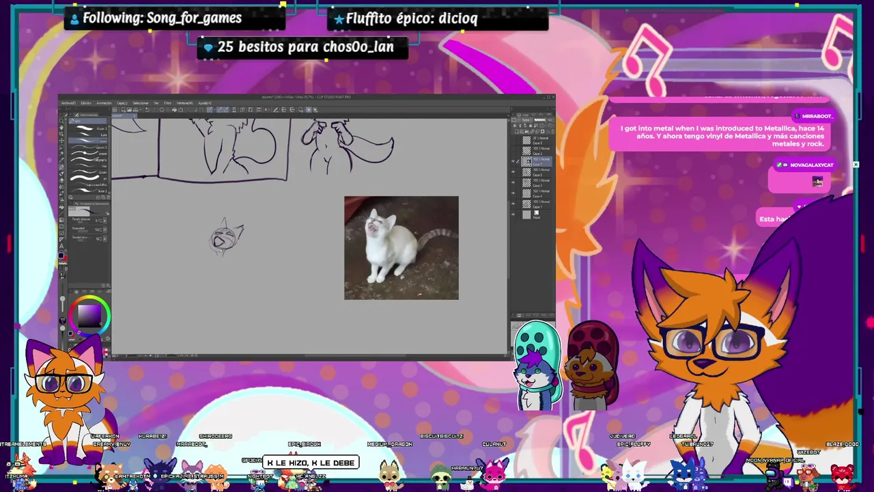Select the Eraser tool
Image resolution: width=874 pixels, height=492 pixels.
[61, 180]
